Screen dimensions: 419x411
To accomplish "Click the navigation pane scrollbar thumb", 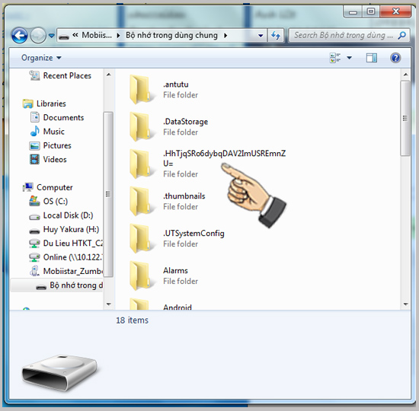I will [x=108, y=194].
